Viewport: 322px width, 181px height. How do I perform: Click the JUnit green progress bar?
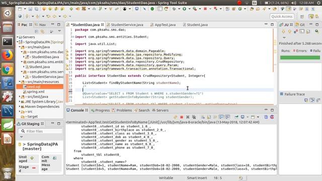click(x=300, y=57)
